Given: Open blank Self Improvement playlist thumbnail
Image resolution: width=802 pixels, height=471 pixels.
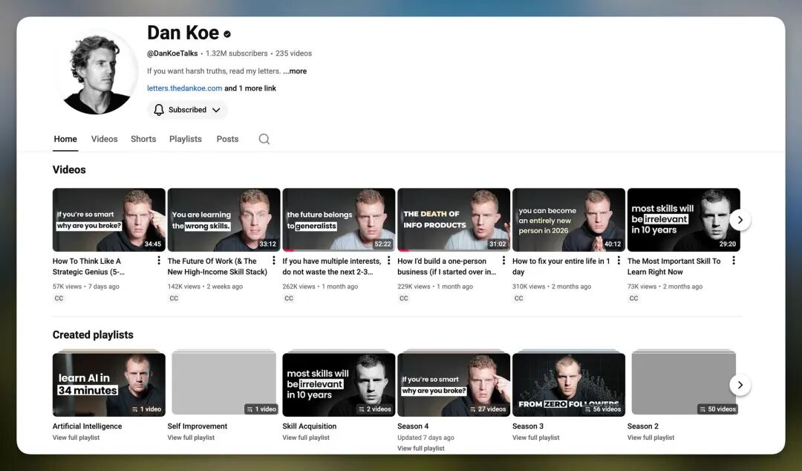Looking at the screenshot, I should point(224,383).
